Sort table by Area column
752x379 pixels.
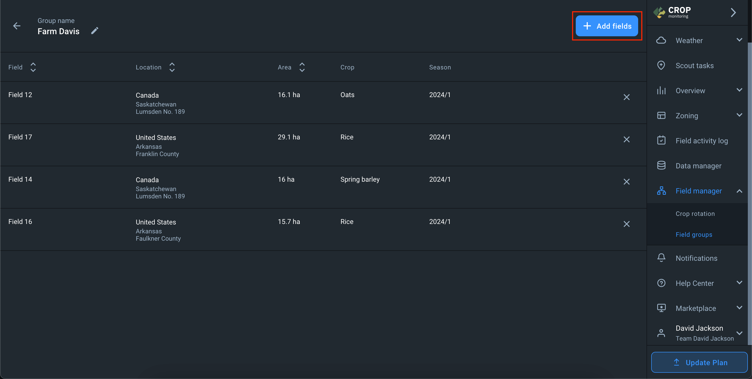(x=302, y=67)
